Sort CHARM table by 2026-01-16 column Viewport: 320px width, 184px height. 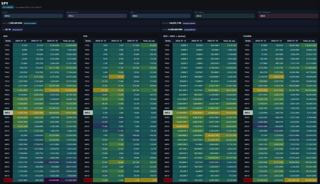tap(292, 41)
